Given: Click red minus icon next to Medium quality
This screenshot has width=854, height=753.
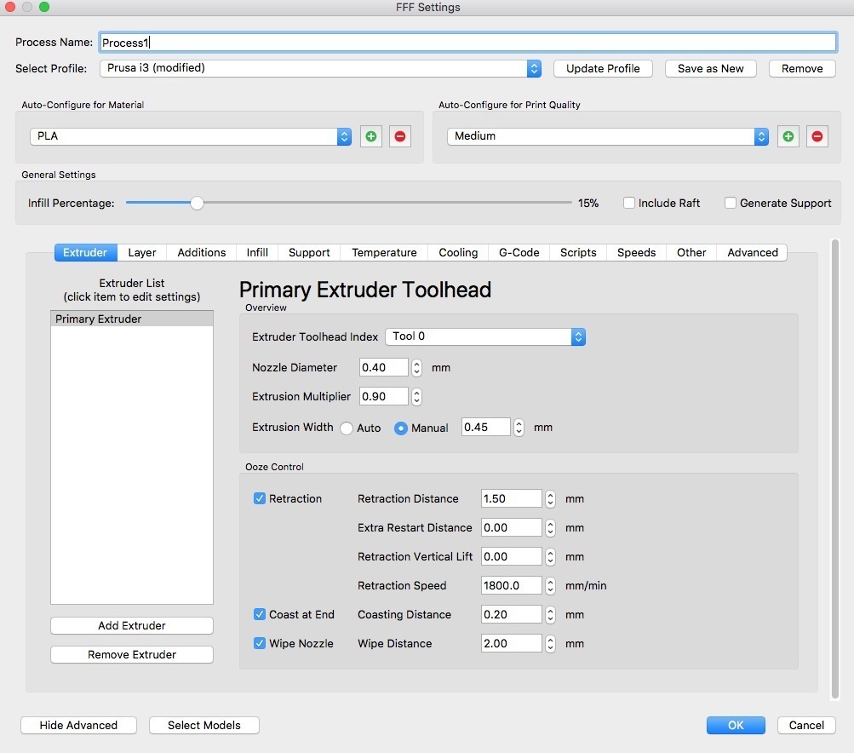Looking at the screenshot, I should (x=817, y=136).
